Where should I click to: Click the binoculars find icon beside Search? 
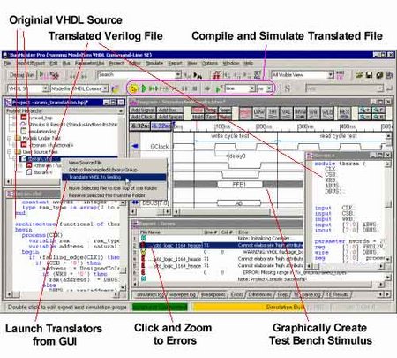point(198,75)
